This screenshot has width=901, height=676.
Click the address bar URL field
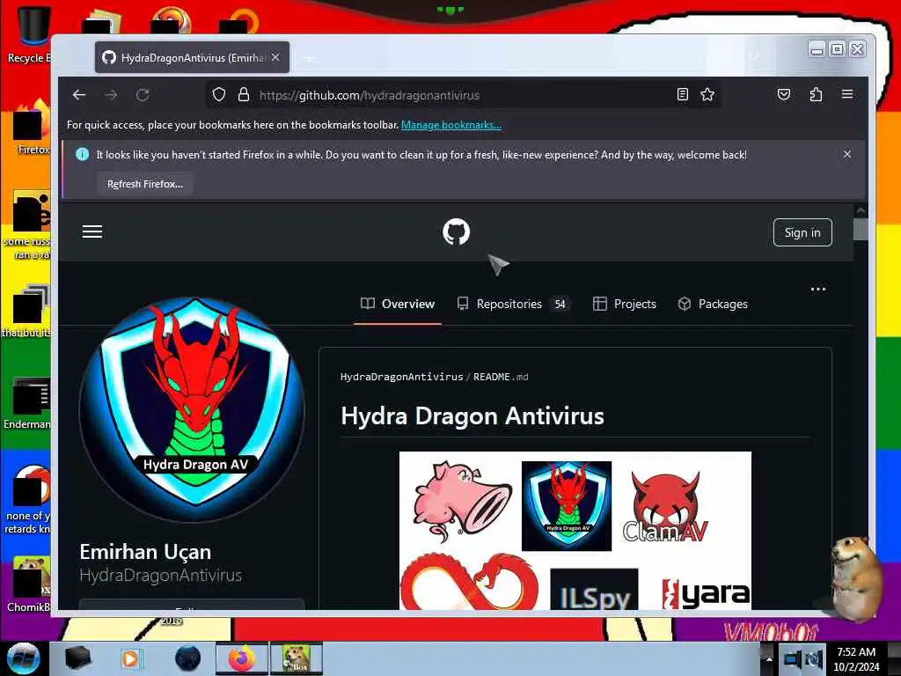[x=463, y=95]
